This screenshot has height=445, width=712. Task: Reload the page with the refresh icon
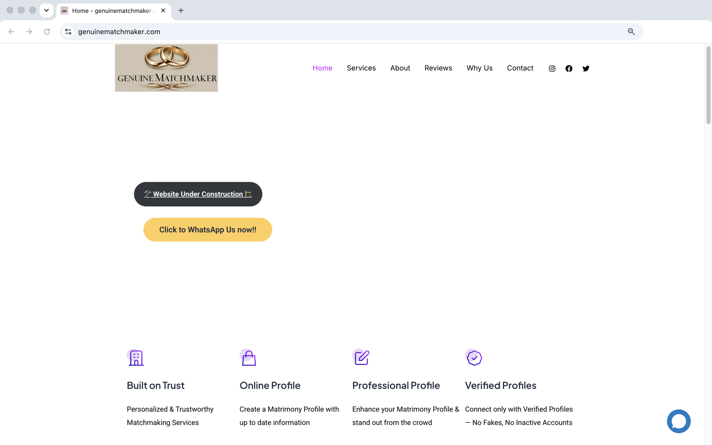tap(47, 32)
